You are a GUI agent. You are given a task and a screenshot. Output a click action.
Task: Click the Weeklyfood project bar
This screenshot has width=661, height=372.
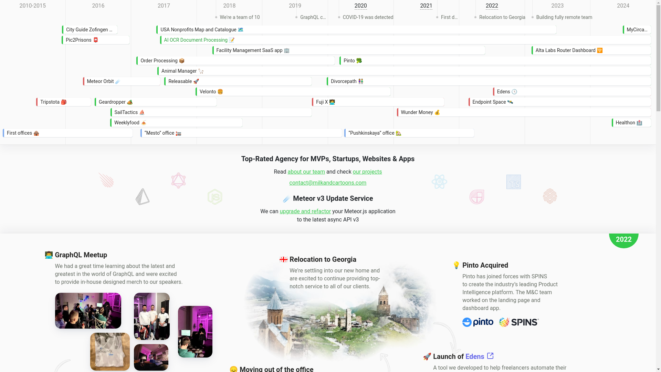tap(176, 123)
